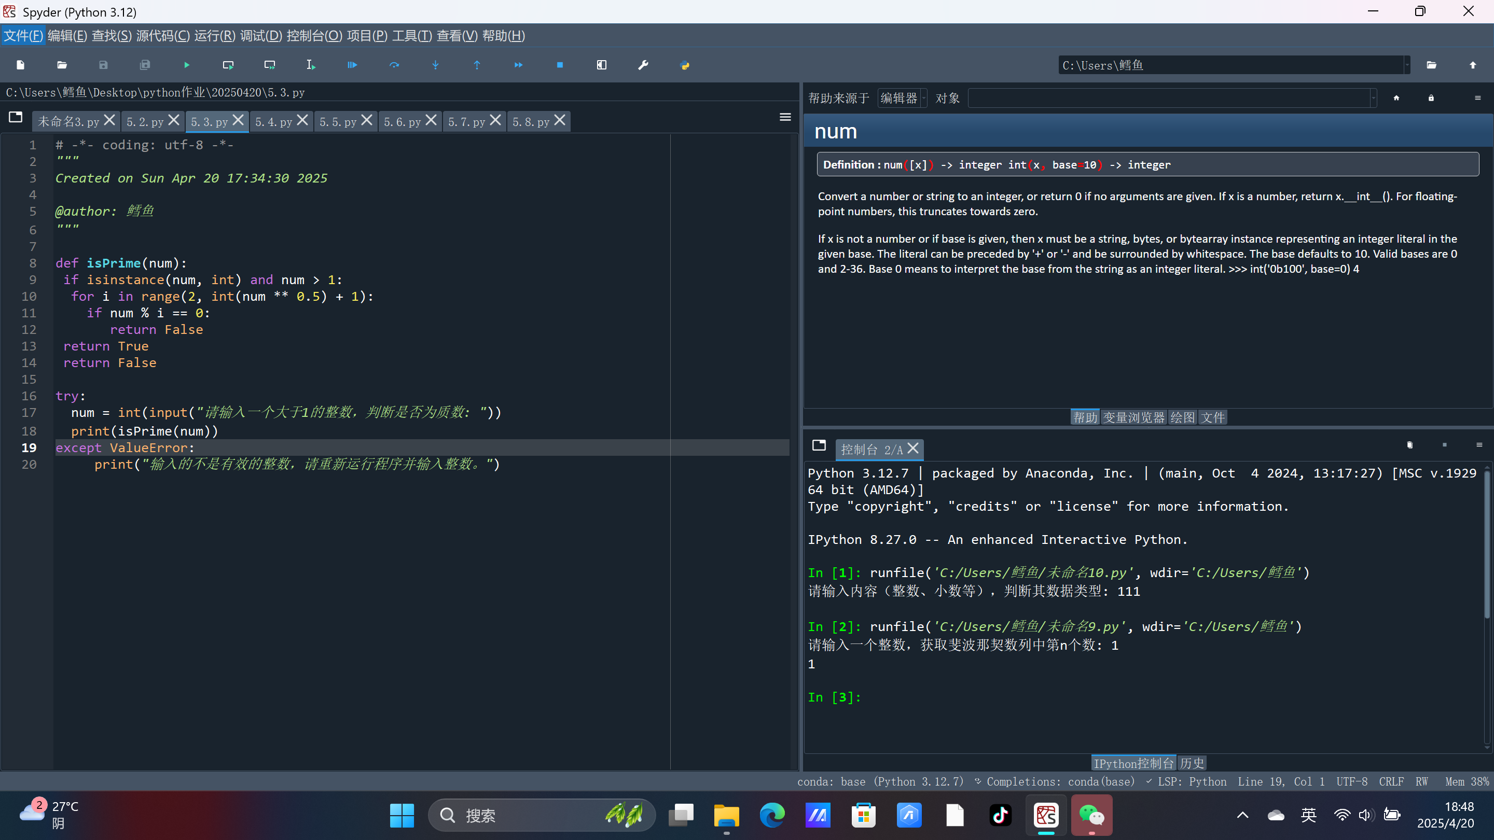1494x840 pixels.
Task: Toggle the Help pane lock icon
Action: click(x=1431, y=98)
